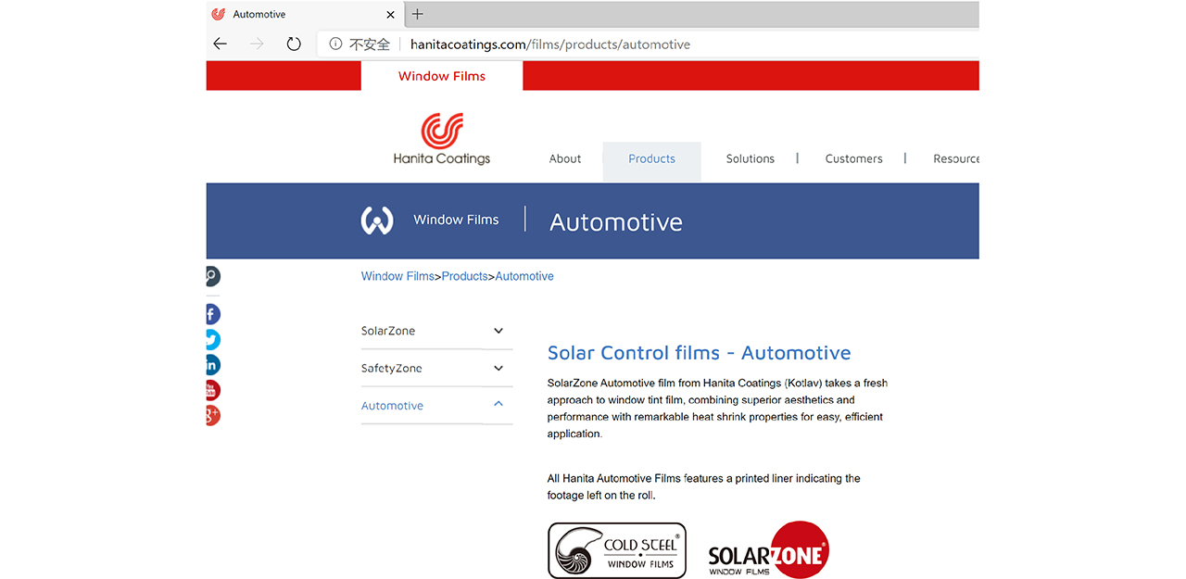Open the Customers menu item
Viewport: 1186px width, 579px height.
click(853, 158)
